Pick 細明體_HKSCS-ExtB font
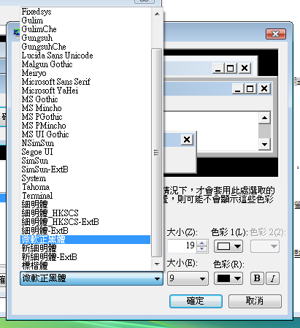Screen dimensions: 300x328 pyautogui.click(x=85, y=222)
